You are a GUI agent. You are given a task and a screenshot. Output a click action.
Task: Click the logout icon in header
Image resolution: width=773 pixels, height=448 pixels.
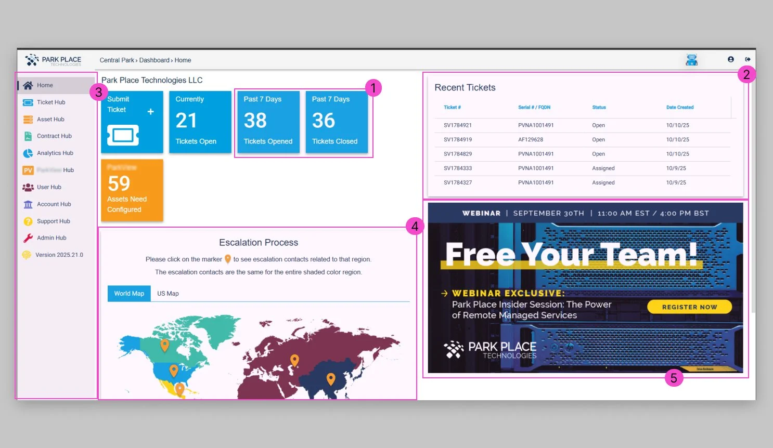tap(748, 59)
